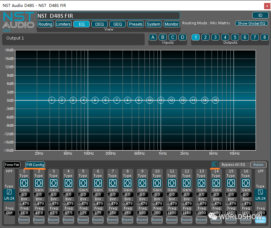Click band 11 Freq value 1k00
Image resolution: width=271 pixels, height=228 pixels.
172,213
